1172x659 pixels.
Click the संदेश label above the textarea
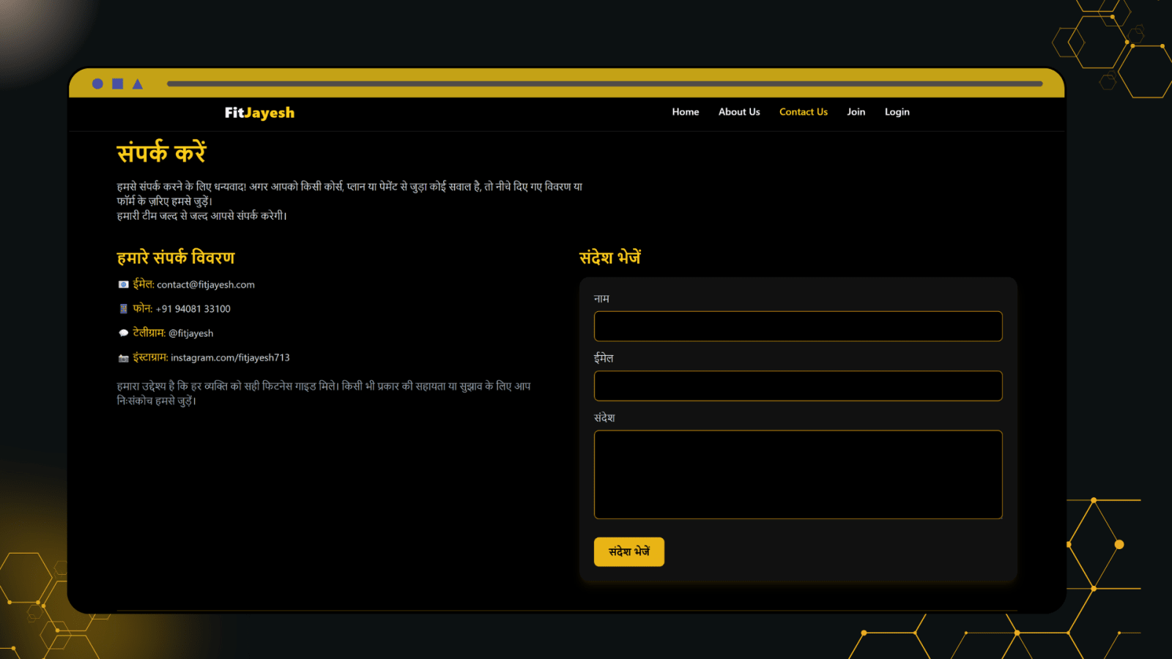tap(604, 417)
